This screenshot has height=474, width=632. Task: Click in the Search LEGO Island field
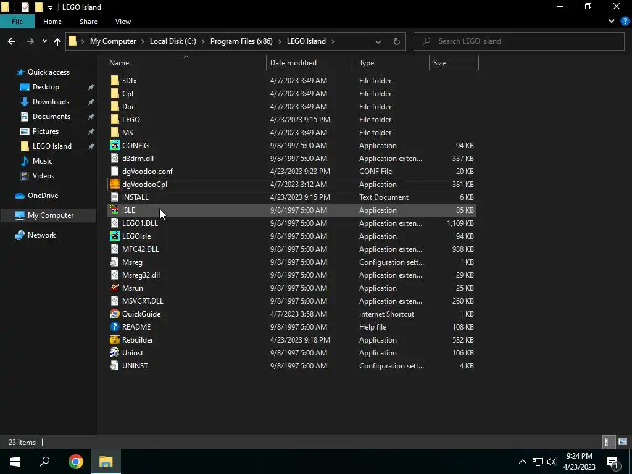[x=518, y=41]
